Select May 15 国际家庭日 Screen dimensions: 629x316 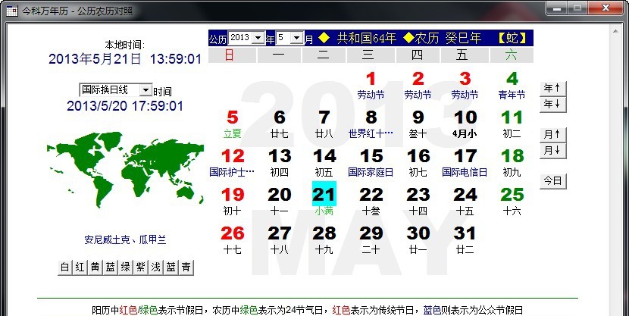coord(371,163)
